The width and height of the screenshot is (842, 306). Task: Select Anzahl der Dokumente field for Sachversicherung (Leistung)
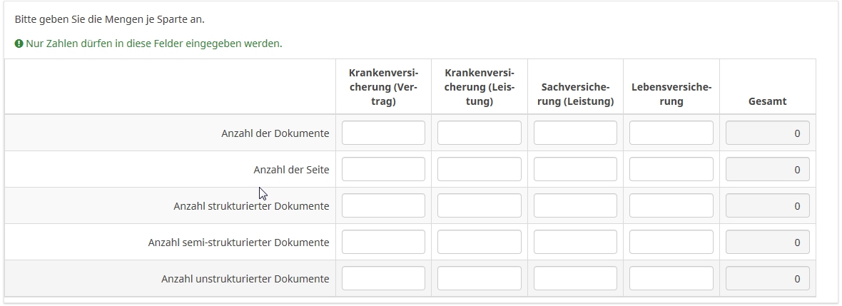575,133
